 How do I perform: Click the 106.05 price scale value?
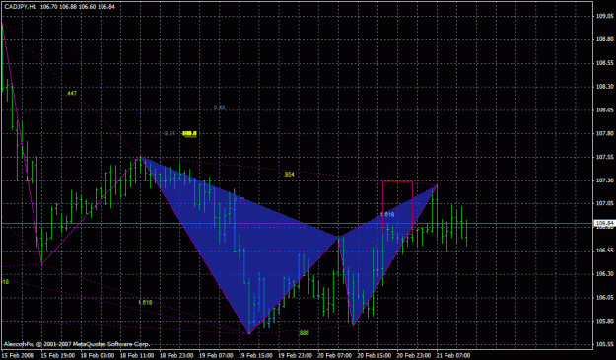click(604, 297)
